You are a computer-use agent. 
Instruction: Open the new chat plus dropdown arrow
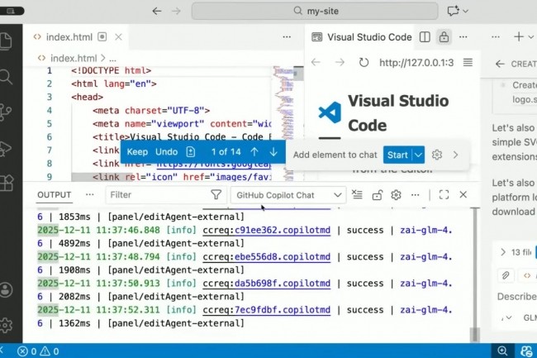(531, 36)
